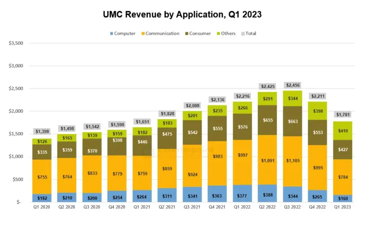
Task: Click the $335 consumer value
Action: click(x=42, y=152)
